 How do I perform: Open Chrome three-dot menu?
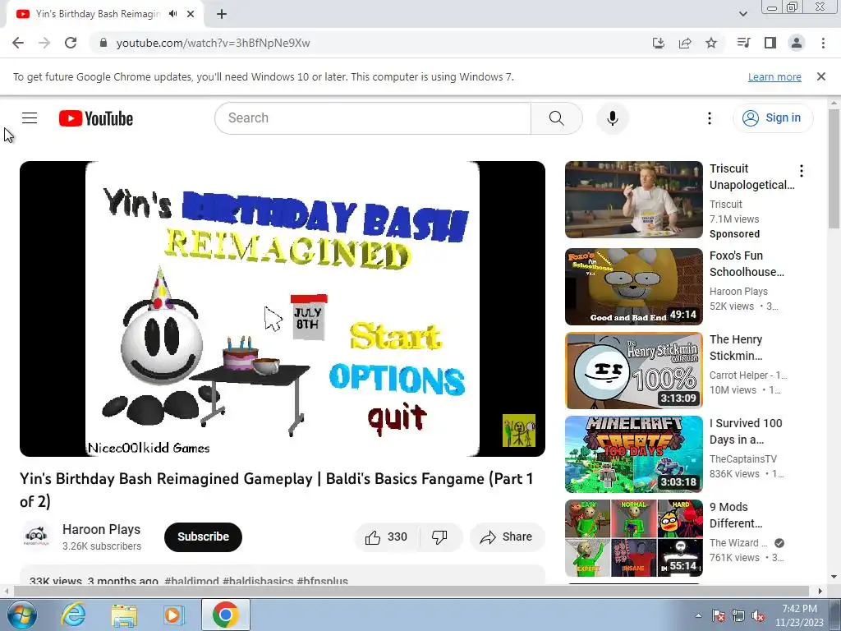pos(823,43)
